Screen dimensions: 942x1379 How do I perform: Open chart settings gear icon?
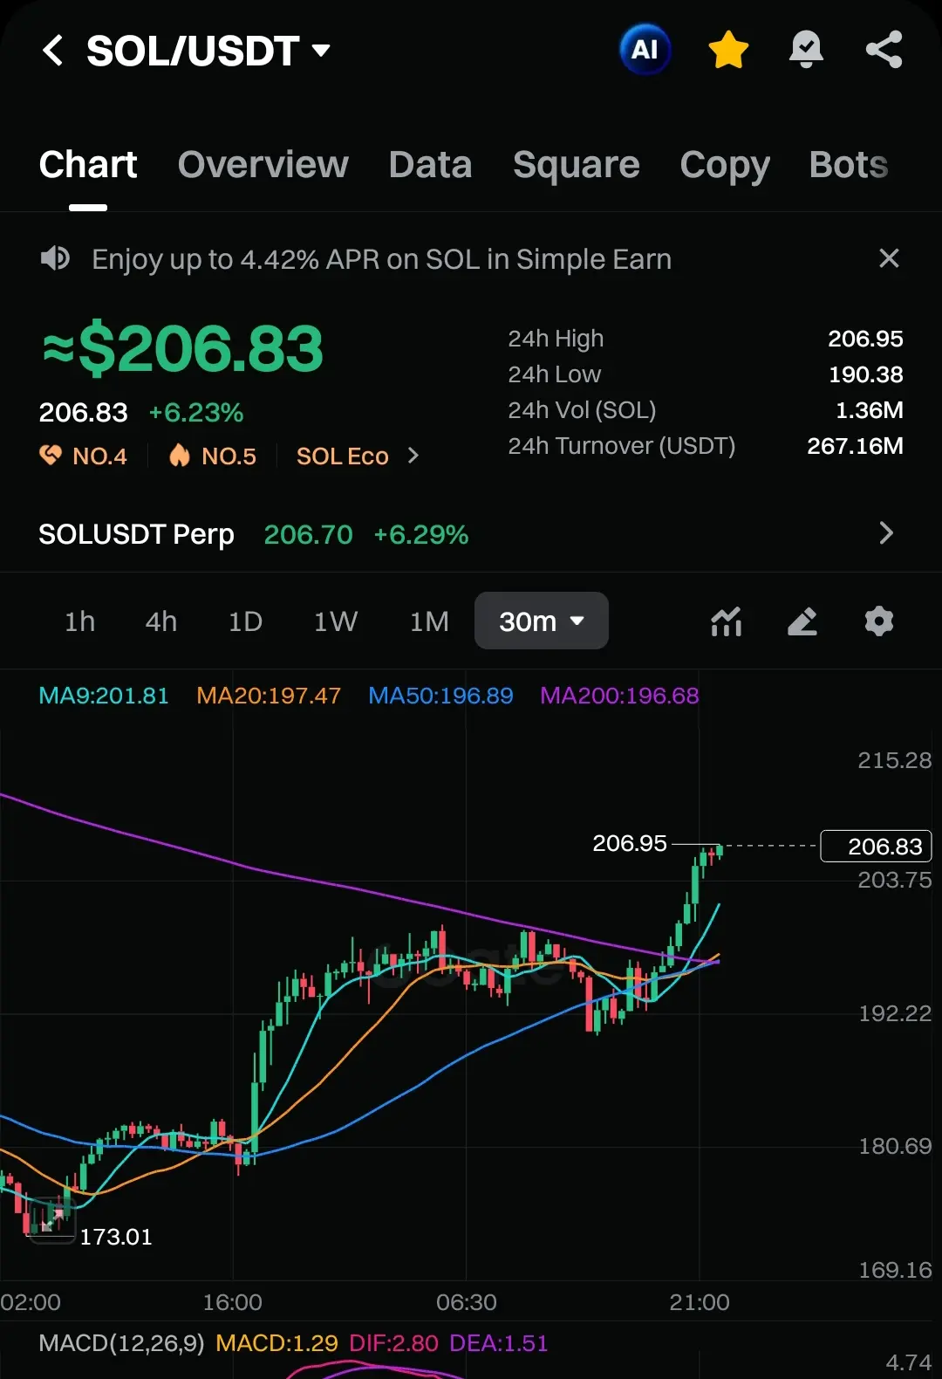(x=878, y=621)
